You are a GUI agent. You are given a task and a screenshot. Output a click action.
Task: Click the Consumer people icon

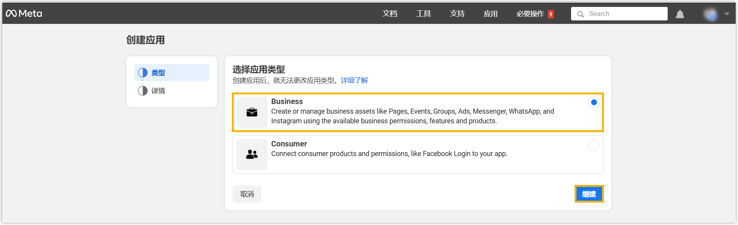pyautogui.click(x=252, y=154)
